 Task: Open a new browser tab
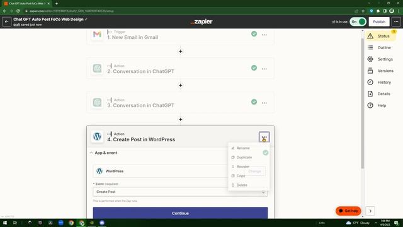[x=57, y=4]
